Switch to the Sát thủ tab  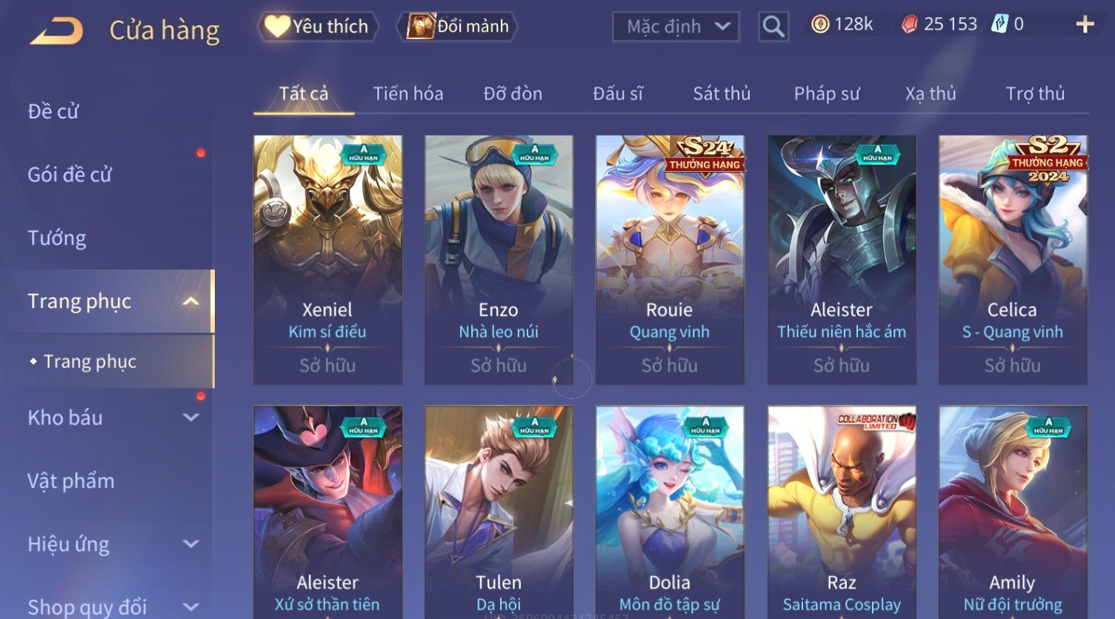(722, 93)
